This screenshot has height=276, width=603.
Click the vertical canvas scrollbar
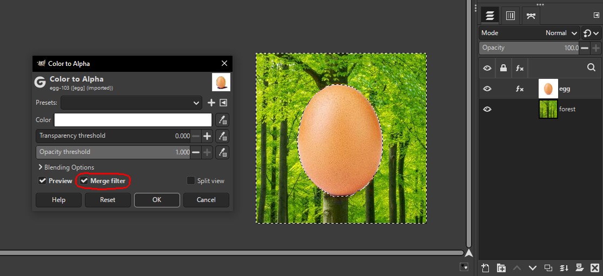point(469,124)
